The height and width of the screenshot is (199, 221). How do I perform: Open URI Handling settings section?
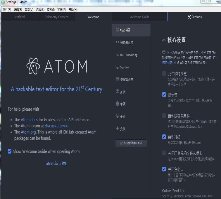[x=131, y=55]
